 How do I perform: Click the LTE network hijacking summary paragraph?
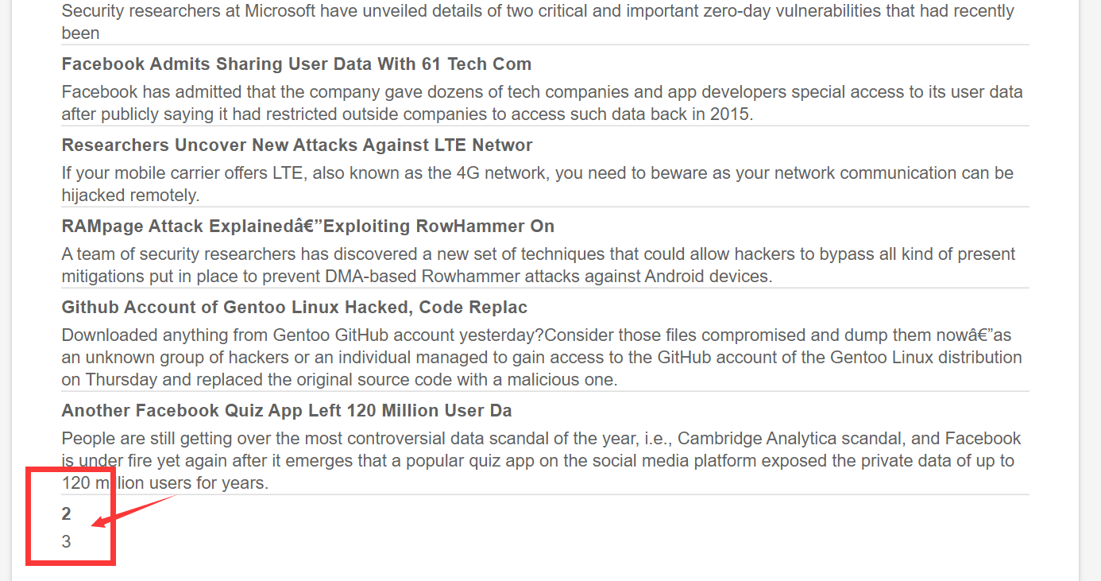(x=537, y=184)
